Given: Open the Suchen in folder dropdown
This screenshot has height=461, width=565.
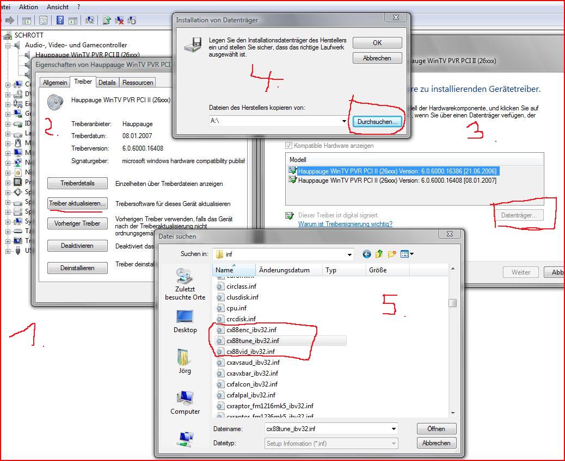Looking at the screenshot, I should point(349,254).
